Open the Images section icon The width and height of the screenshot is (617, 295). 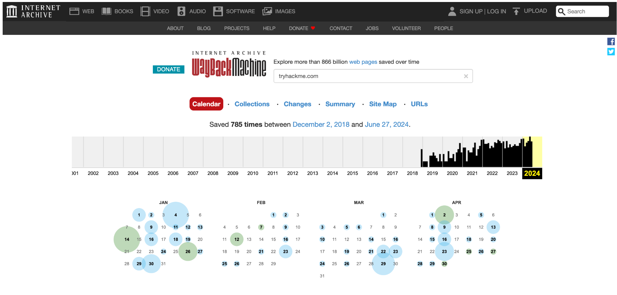point(267,11)
